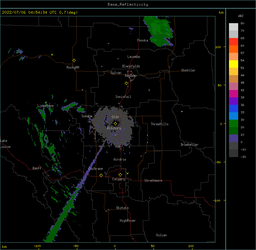Click the Airdrie city label
The image size is (256, 250).
[120, 159]
